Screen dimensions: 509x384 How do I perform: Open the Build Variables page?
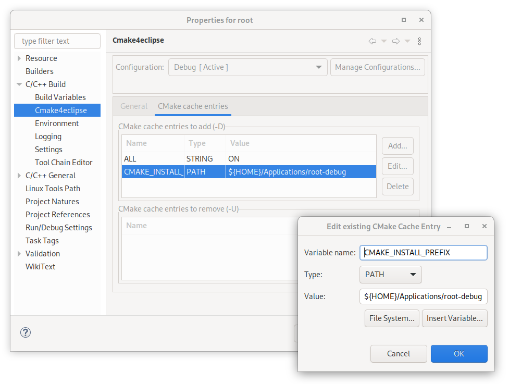click(60, 97)
